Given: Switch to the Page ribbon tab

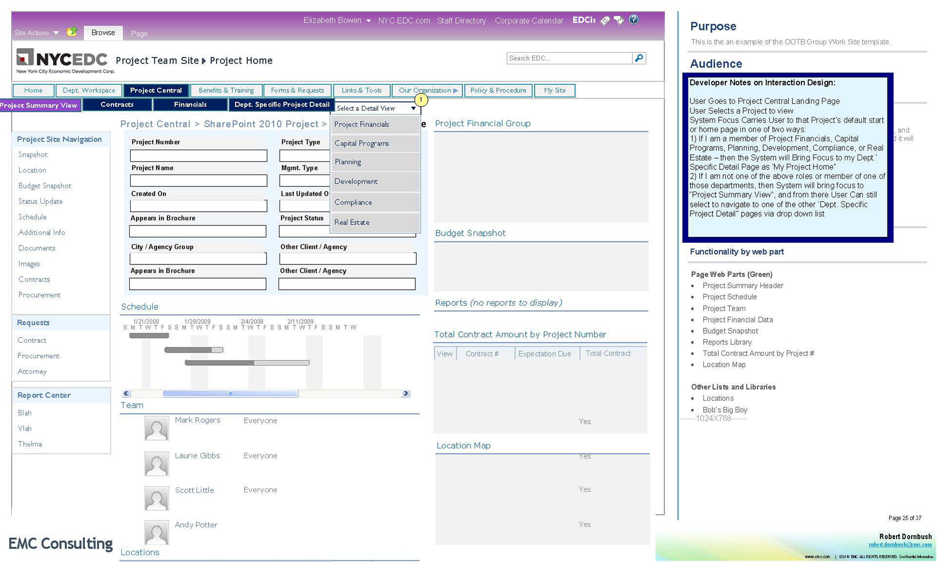Looking at the screenshot, I should click(x=139, y=33).
